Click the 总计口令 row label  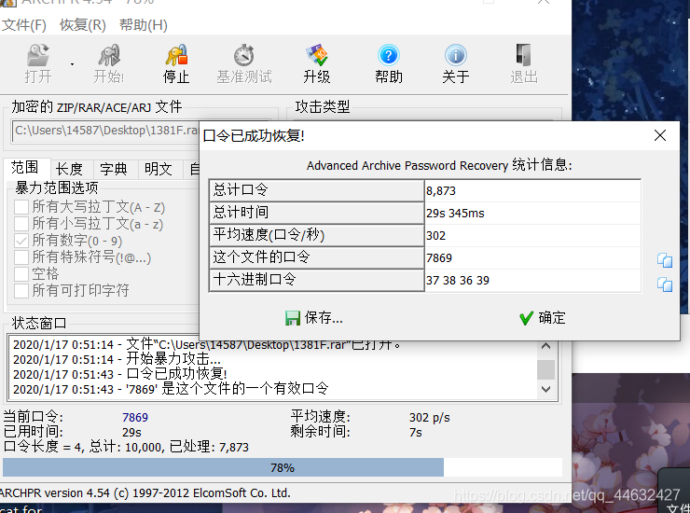tap(316, 190)
